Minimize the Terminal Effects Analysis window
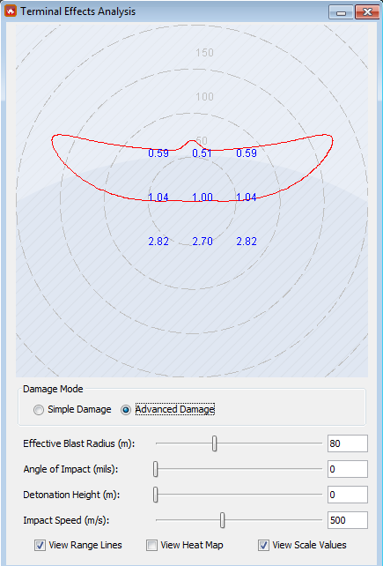This screenshot has width=383, height=566. click(x=341, y=12)
